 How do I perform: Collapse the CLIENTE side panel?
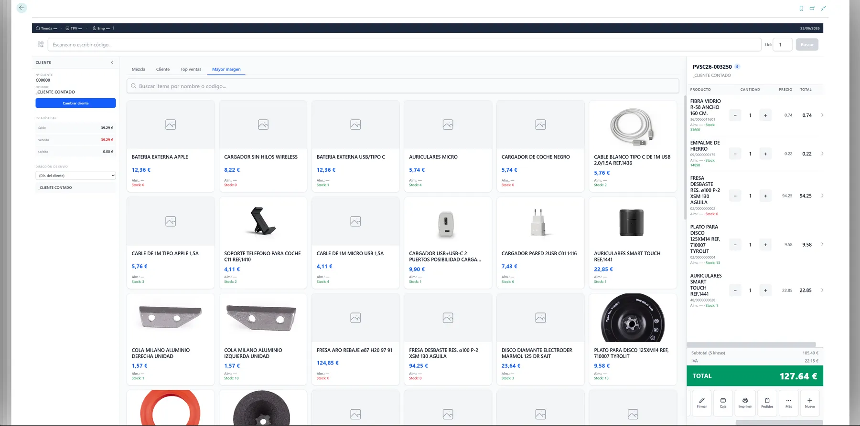(x=112, y=62)
